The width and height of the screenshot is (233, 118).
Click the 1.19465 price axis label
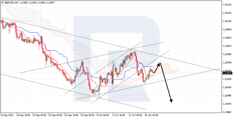[x=227, y=112]
